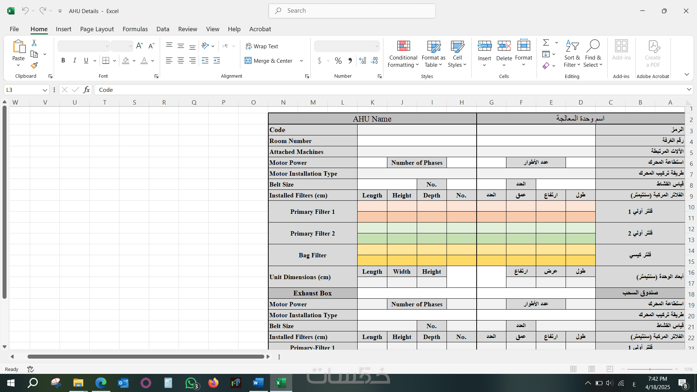Screen dimensions: 697x392
Task: Toggle Wrap Text on
Action: click(262, 46)
